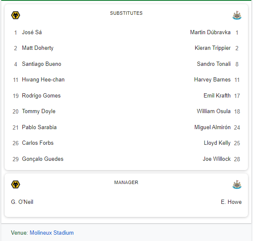Open Pablo Sarabia player entry

coord(39,127)
